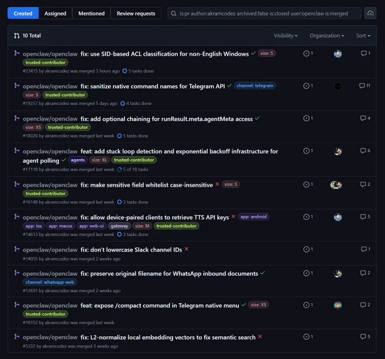The height and width of the screenshot is (359, 385).
Task: Click red X status on whitelist case-insensitive PR
Action: (217, 184)
